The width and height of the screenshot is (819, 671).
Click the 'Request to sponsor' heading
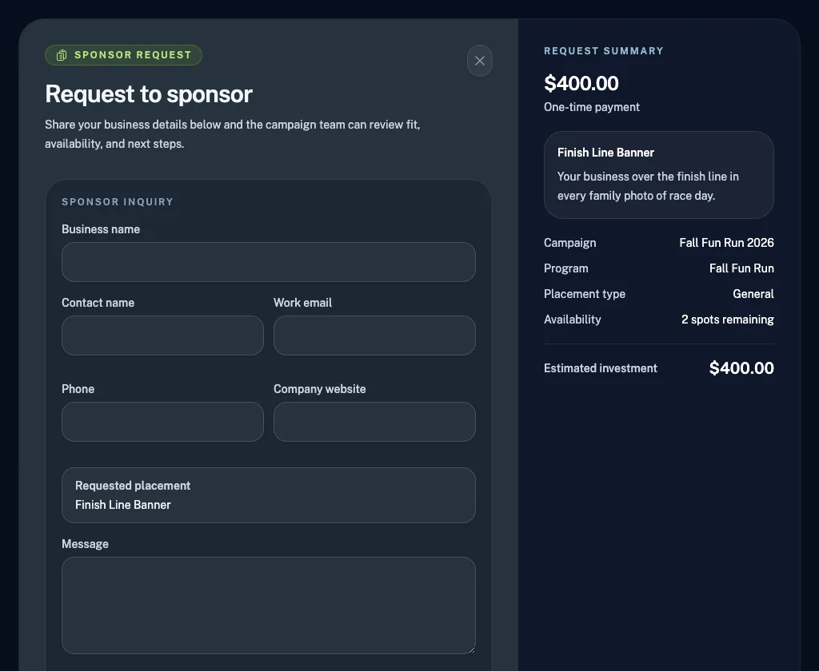pos(149,94)
